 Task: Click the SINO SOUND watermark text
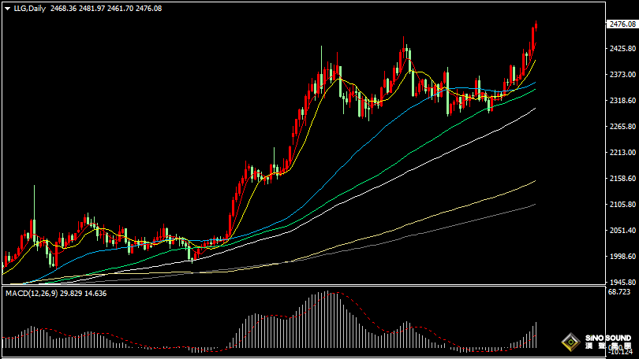(x=607, y=339)
